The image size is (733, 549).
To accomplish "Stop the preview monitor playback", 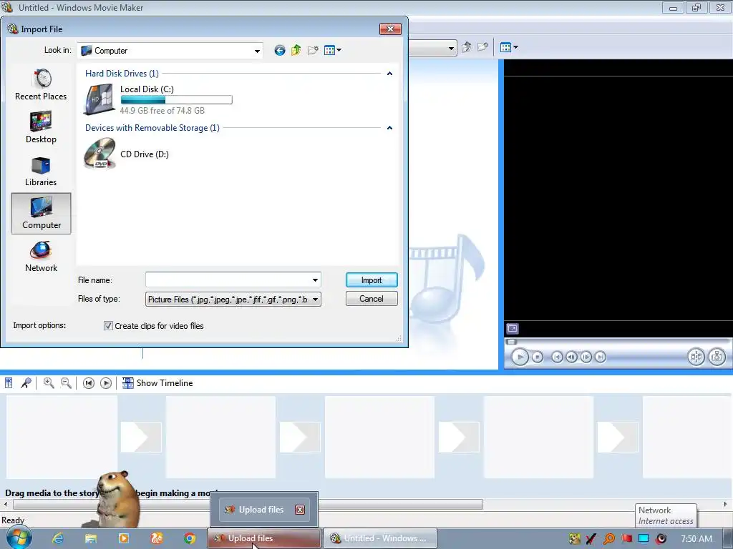I will click(538, 357).
